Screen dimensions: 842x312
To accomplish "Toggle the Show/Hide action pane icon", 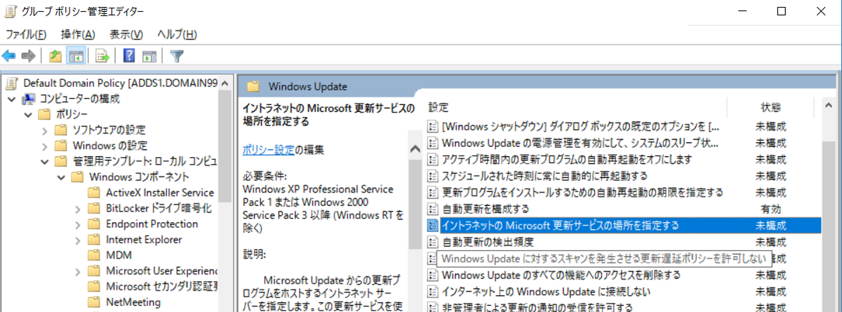I will tap(149, 56).
